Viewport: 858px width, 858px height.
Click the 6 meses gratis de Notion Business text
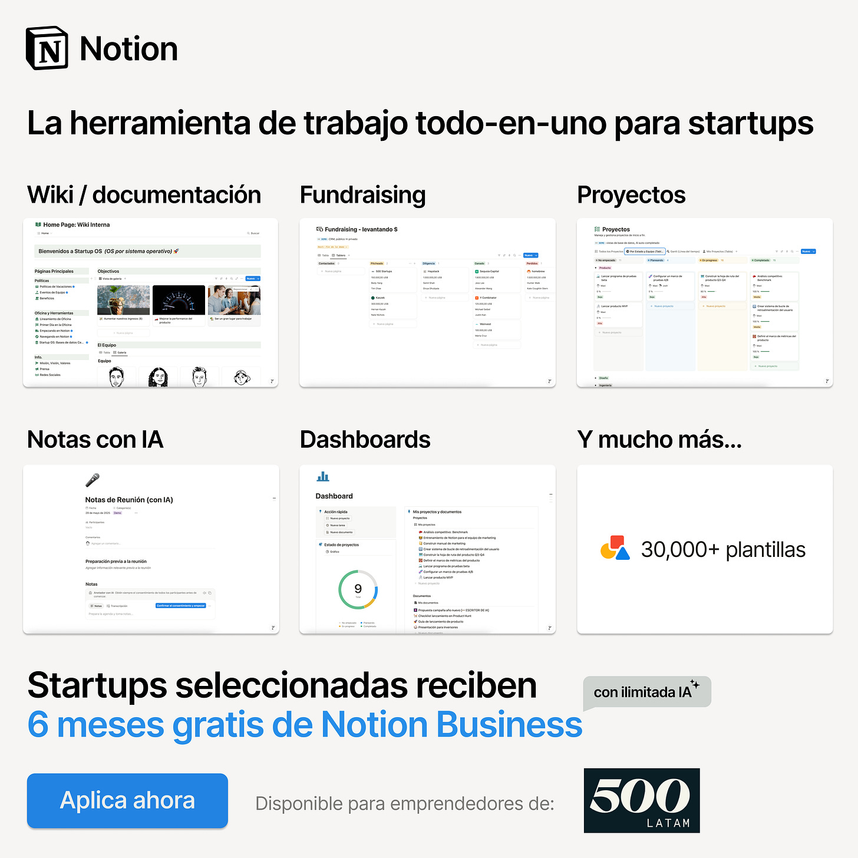tap(305, 724)
